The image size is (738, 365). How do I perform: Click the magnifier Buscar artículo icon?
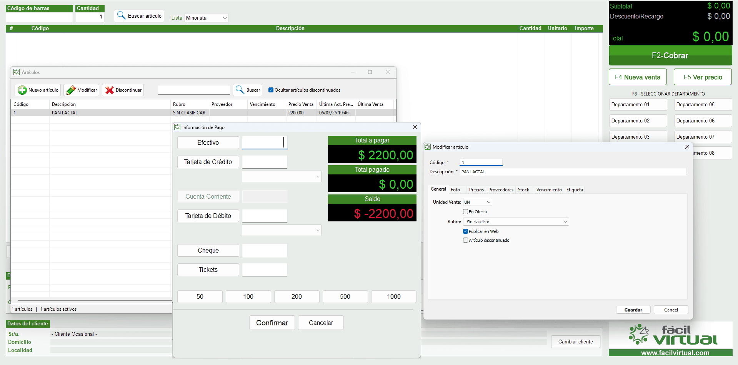pyautogui.click(x=122, y=16)
